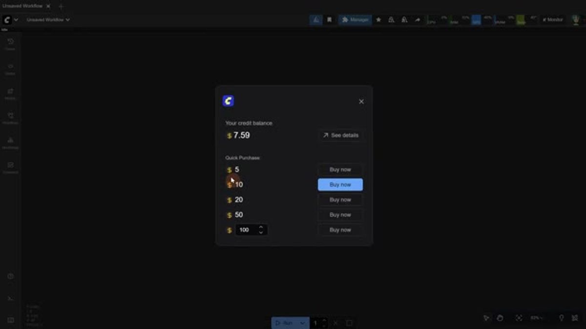
Task: Select the Unsaved Workflow tab
Action: click(22, 6)
